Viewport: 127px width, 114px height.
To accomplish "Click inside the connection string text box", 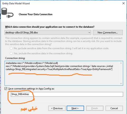I will tap(62, 73).
